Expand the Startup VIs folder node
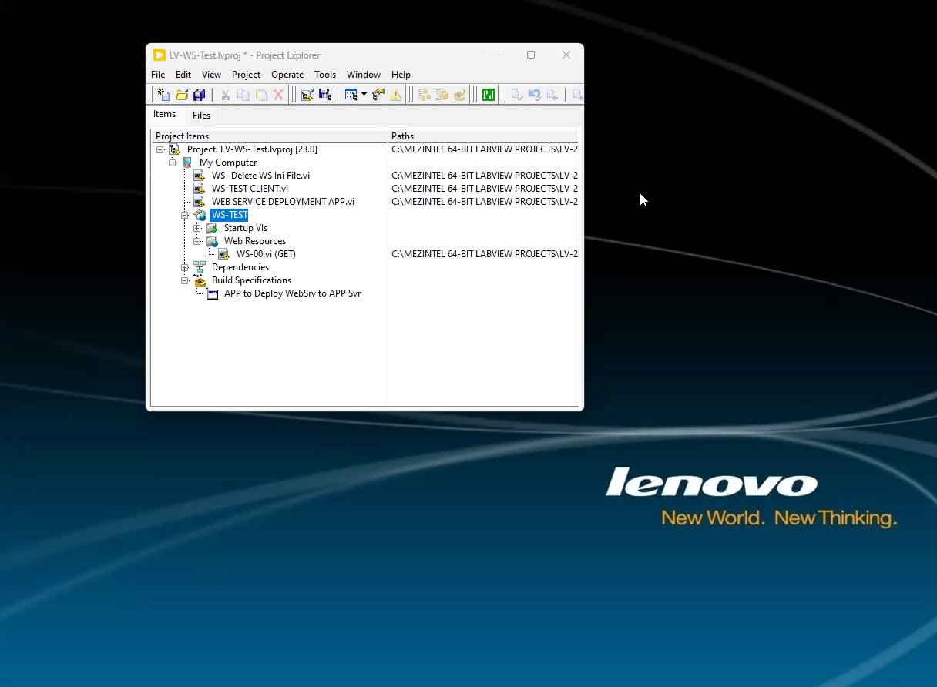This screenshot has height=687, width=937. (x=197, y=229)
